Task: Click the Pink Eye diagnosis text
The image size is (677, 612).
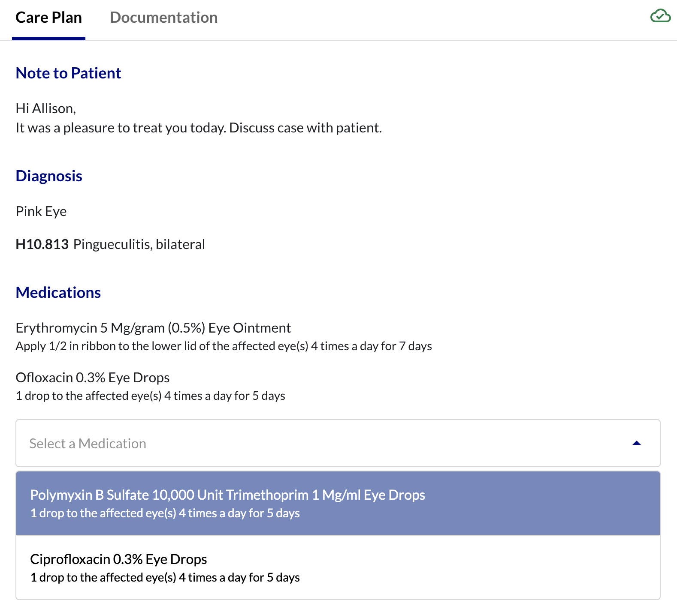Action: (41, 211)
